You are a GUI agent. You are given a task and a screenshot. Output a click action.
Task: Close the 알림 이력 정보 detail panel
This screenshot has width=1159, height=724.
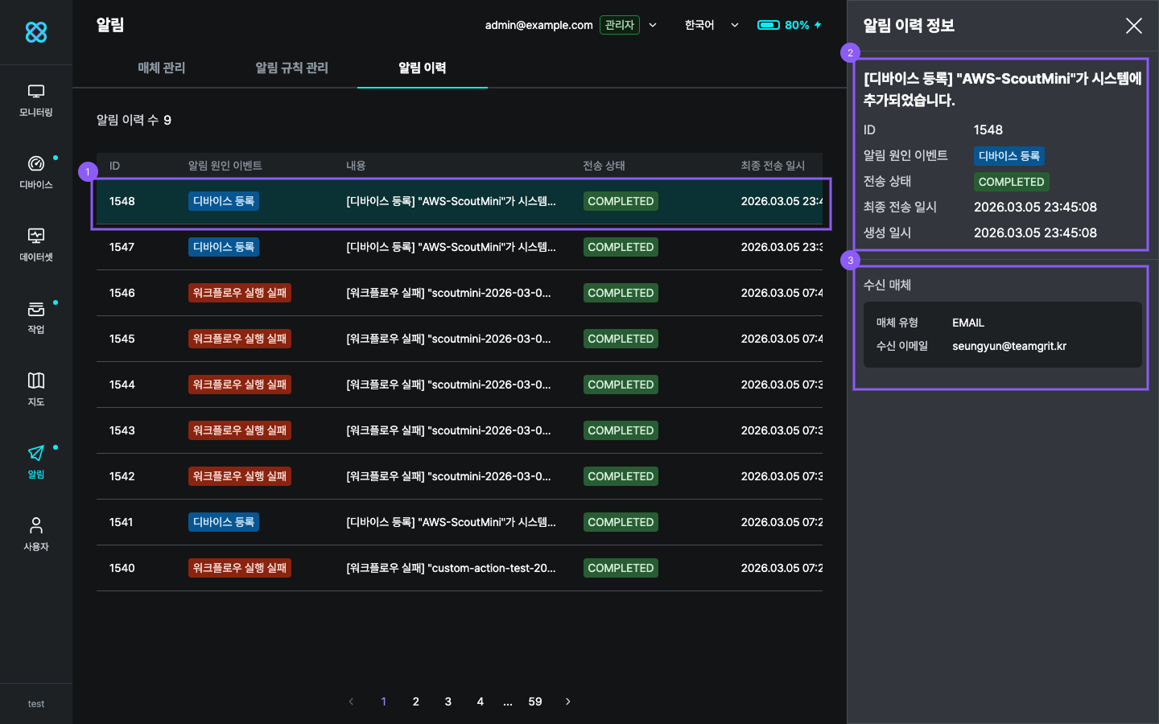pos(1133,26)
